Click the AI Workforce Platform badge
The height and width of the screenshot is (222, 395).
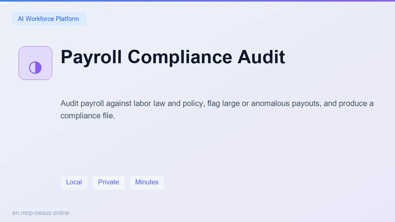click(x=49, y=19)
